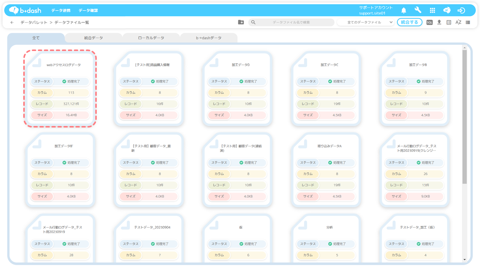The width and height of the screenshot is (480, 270).
Task: Open the データ確認 menu
Action: pos(88,10)
